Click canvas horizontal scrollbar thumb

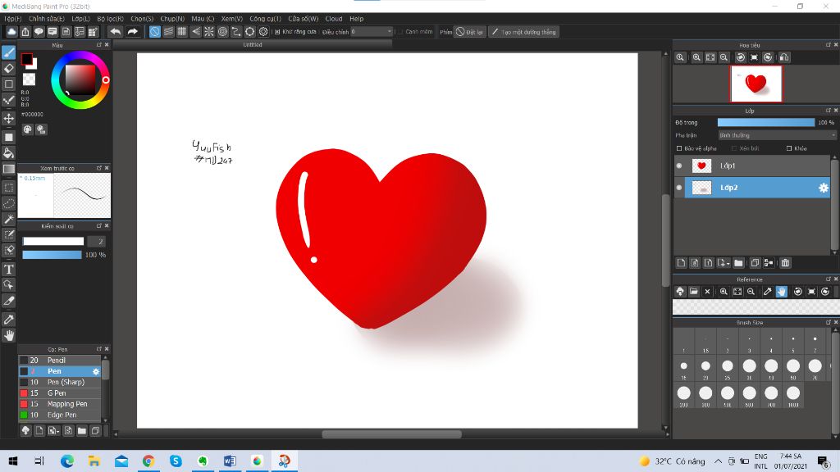(x=391, y=434)
